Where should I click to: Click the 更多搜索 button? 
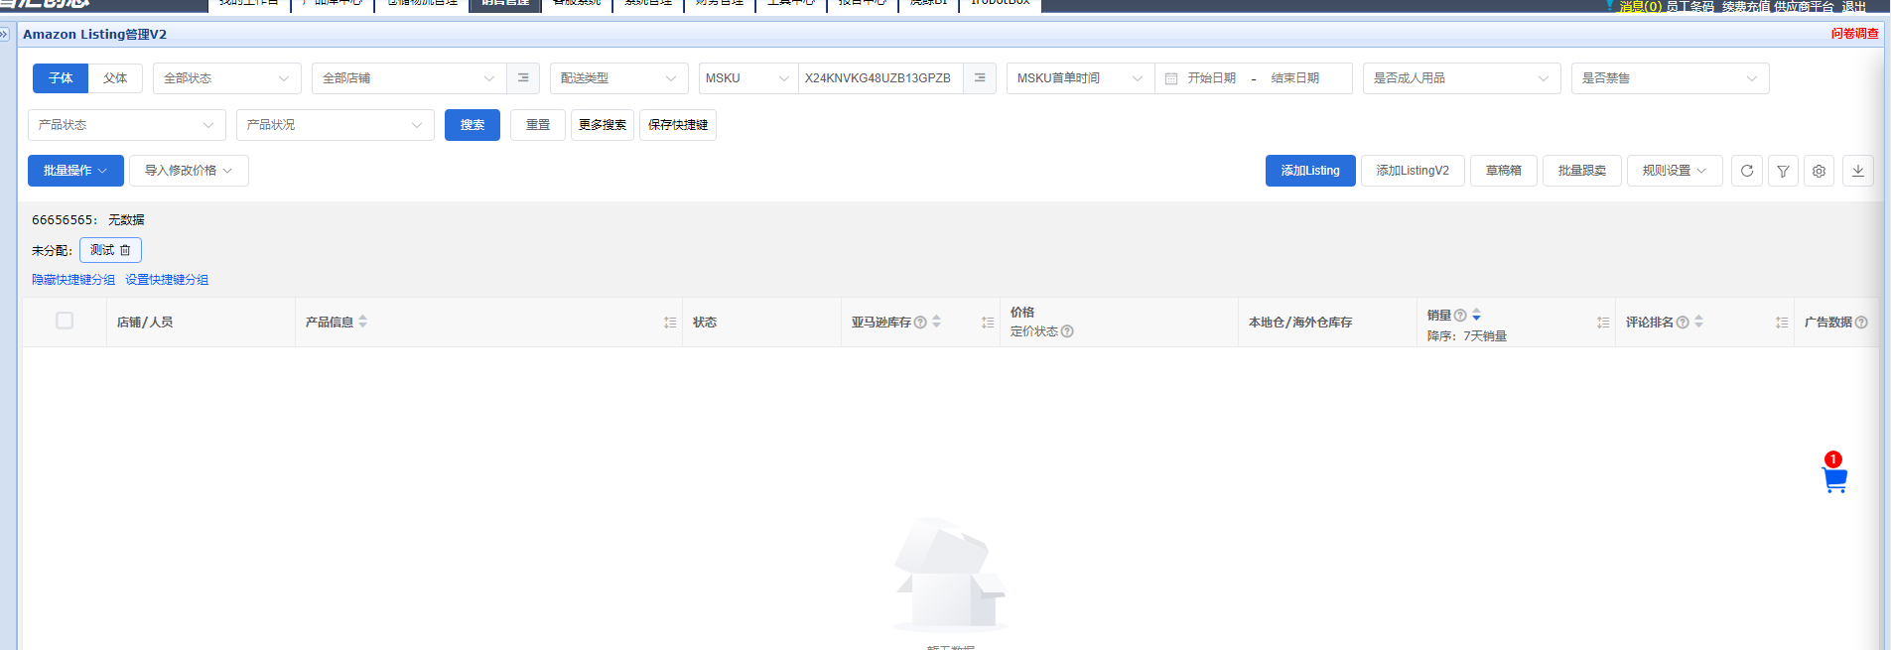point(603,125)
